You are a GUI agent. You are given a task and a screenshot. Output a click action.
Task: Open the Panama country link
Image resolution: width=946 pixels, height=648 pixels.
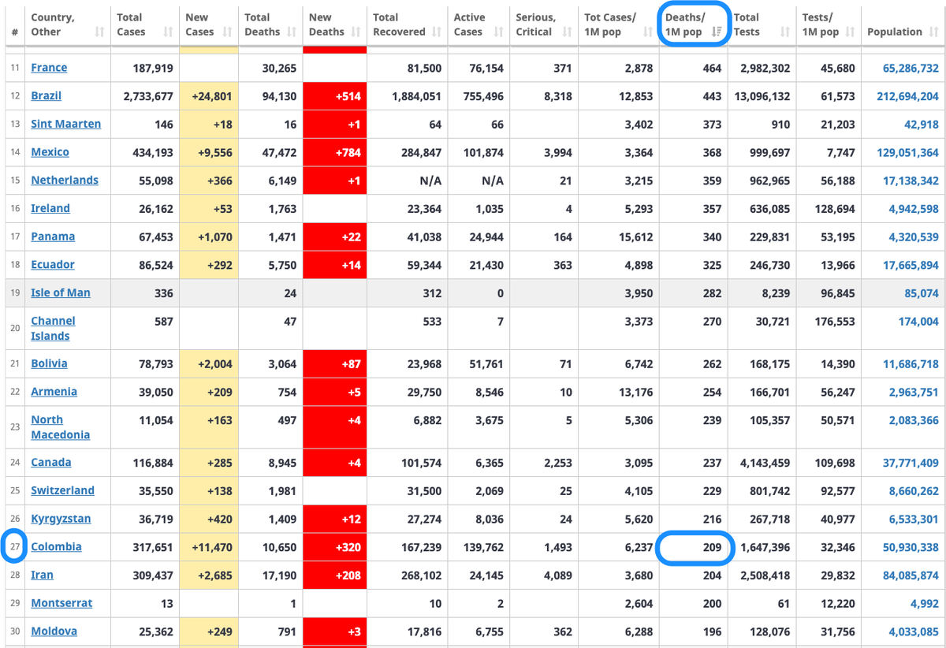[53, 236]
